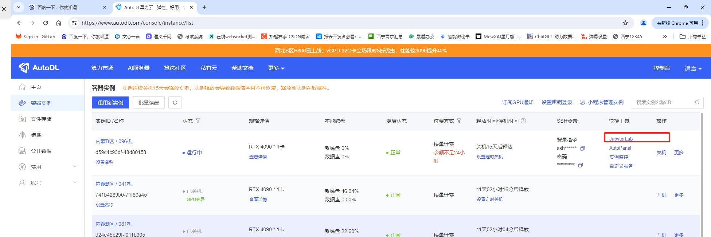This screenshot has height=237, width=711.
Task: Open the 私有云 navigation item
Action: [x=209, y=68]
